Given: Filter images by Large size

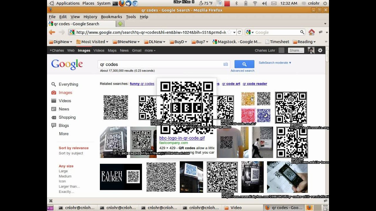Looking at the screenshot, I should click(63, 171).
